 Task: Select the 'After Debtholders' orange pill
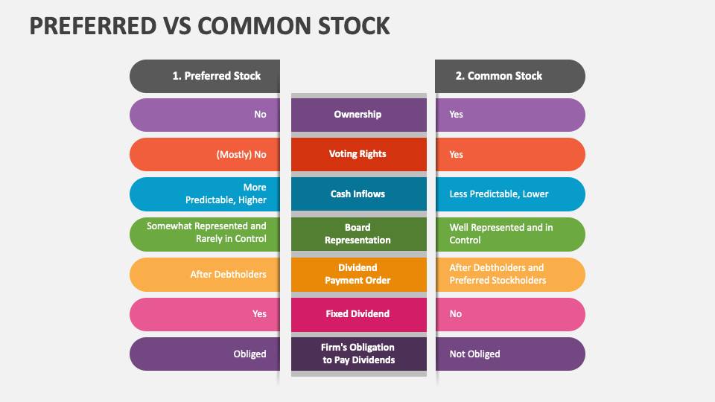205,275
